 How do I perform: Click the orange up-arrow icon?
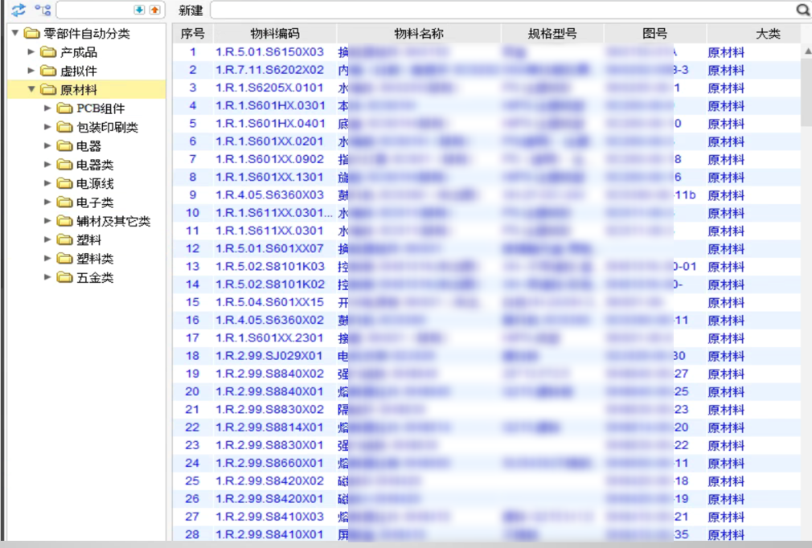pyautogui.click(x=154, y=10)
